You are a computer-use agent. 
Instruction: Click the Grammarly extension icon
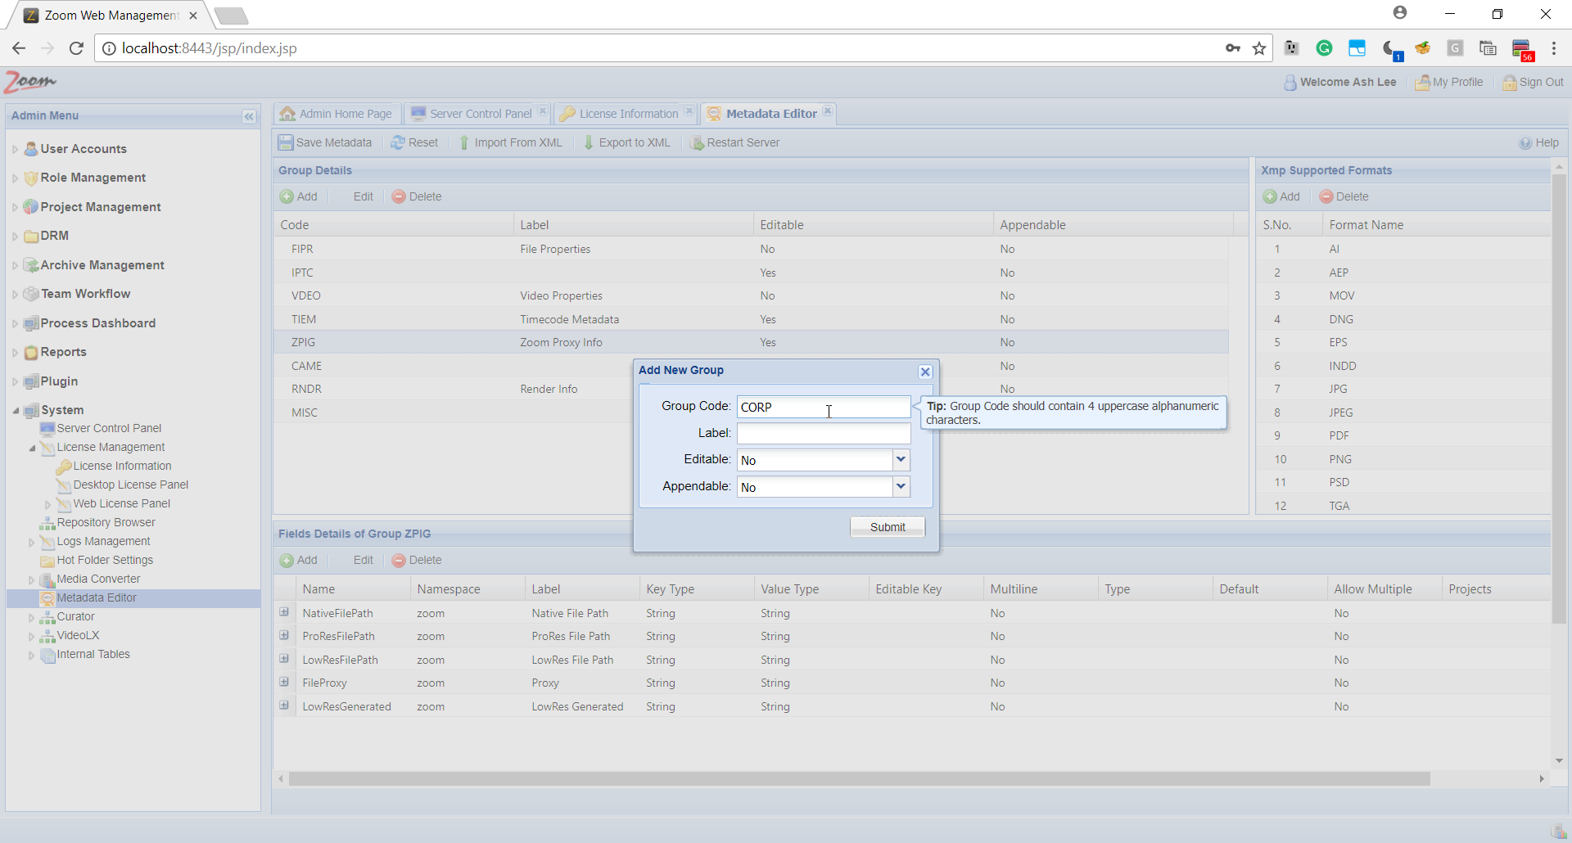coord(1324,48)
